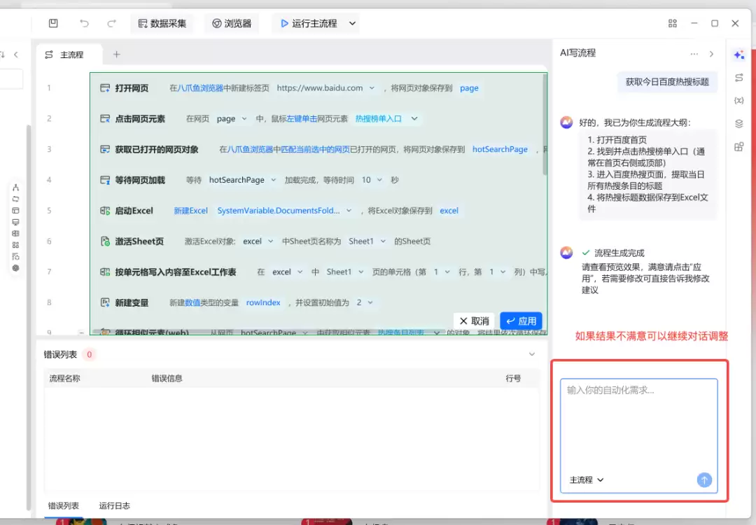Click the branch condition icon in left sidebar
The width and height of the screenshot is (756, 525).
15,188
